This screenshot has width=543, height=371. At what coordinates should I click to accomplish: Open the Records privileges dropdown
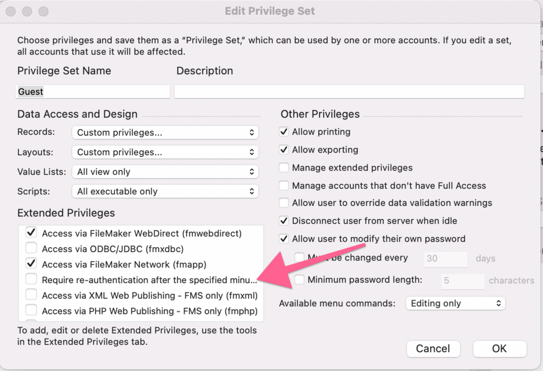point(165,132)
